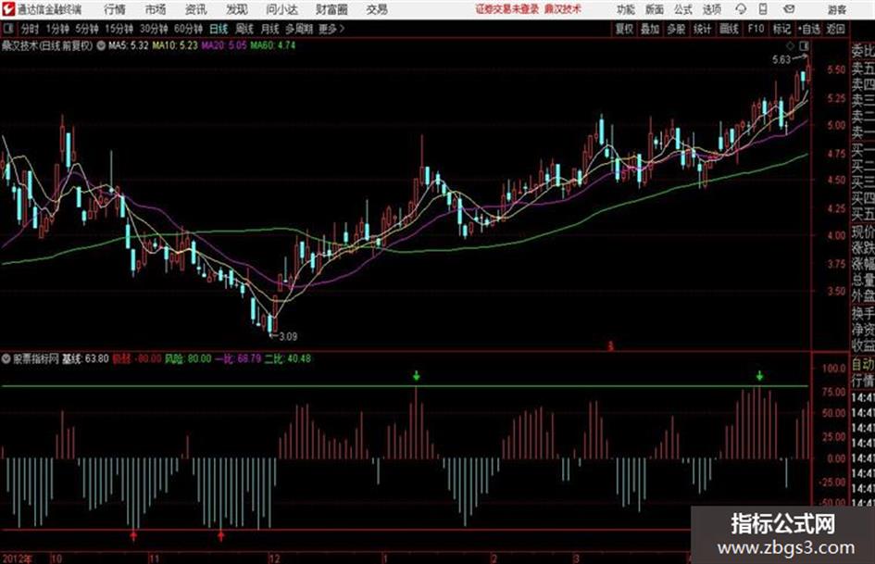Click the 多股 toolbar button

(x=676, y=29)
